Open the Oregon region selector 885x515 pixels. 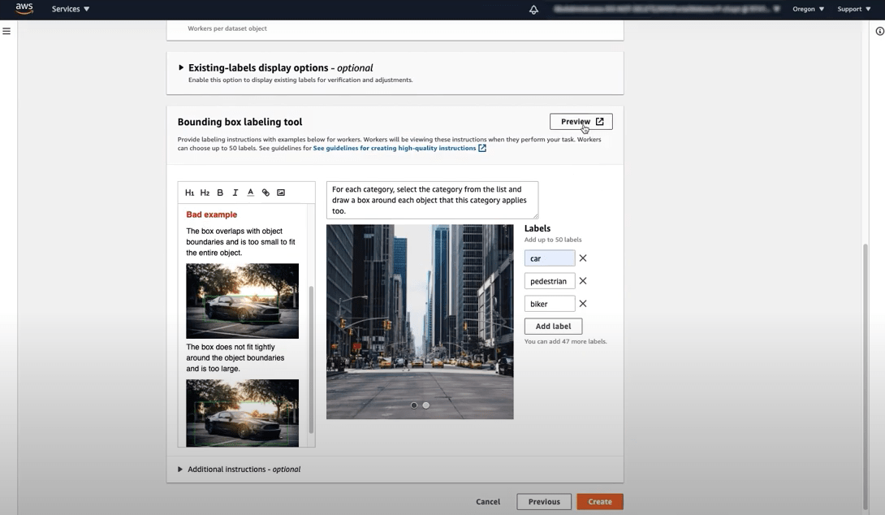(808, 9)
